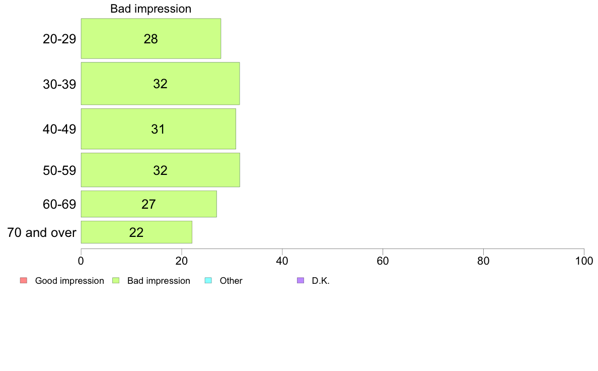Select the 20-29 bar showing 28
This screenshot has width=598, height=371.
pos(151,39)
